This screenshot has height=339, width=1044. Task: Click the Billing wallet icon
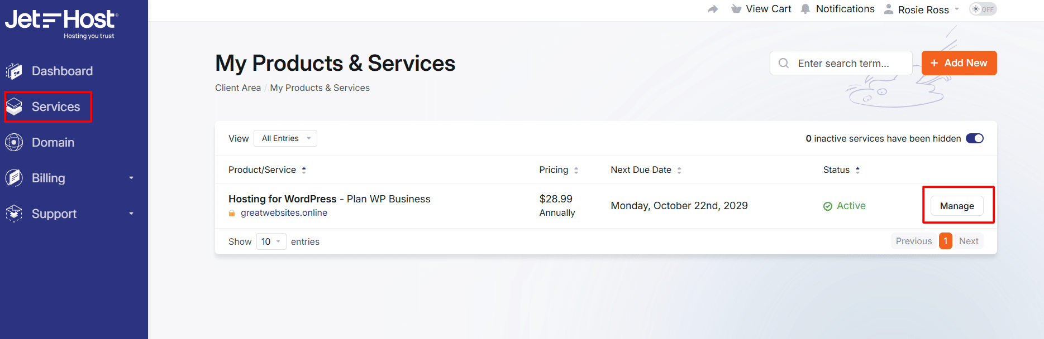tap(15, 178)
